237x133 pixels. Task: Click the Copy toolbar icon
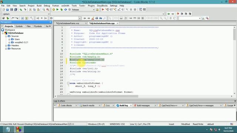34,10
